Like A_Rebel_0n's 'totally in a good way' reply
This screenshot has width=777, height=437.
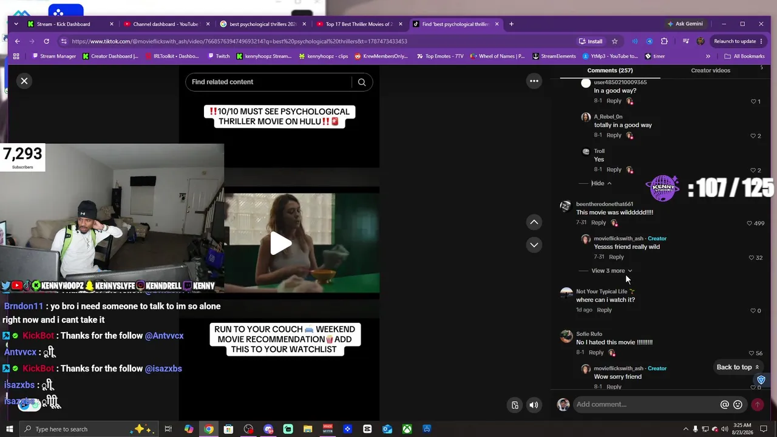click(x=753, y=136)
